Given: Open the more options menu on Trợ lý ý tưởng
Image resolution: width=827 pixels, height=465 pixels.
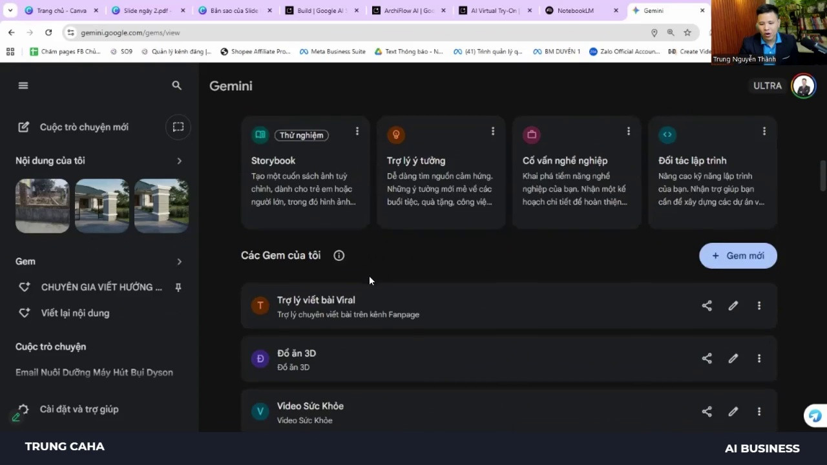Looking at the screenshot, I should coord(492,131).
